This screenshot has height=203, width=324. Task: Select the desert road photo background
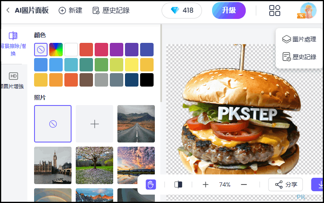coord(136,124)
